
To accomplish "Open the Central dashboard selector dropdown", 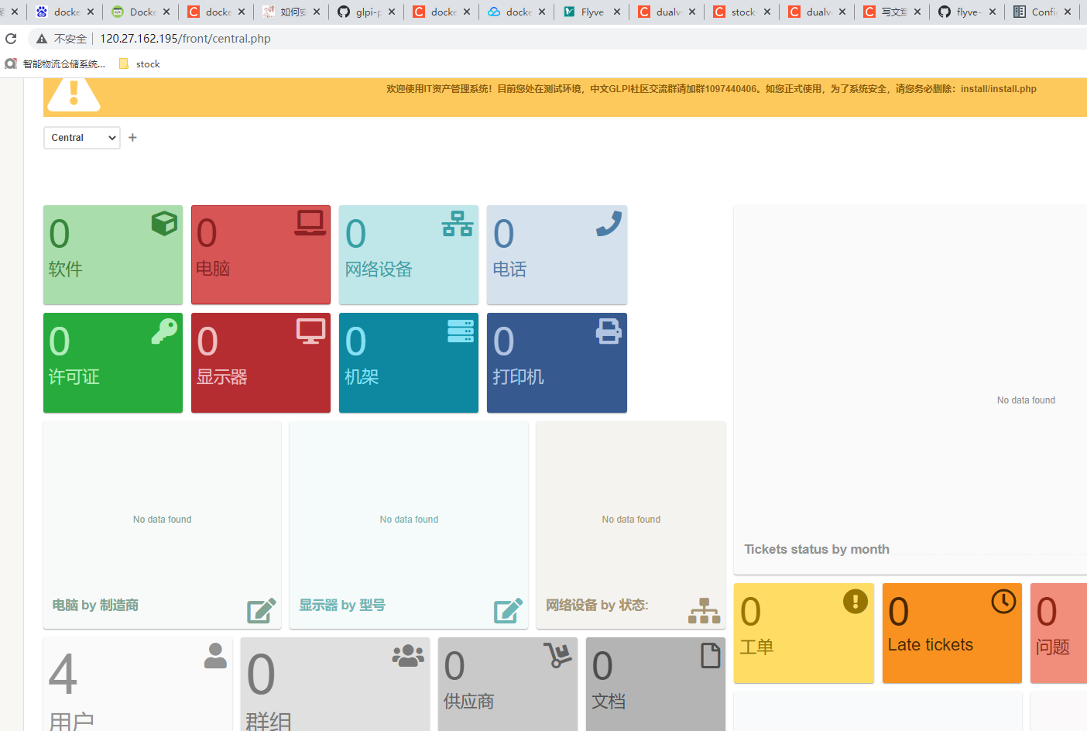I will [x=81, y=137].
